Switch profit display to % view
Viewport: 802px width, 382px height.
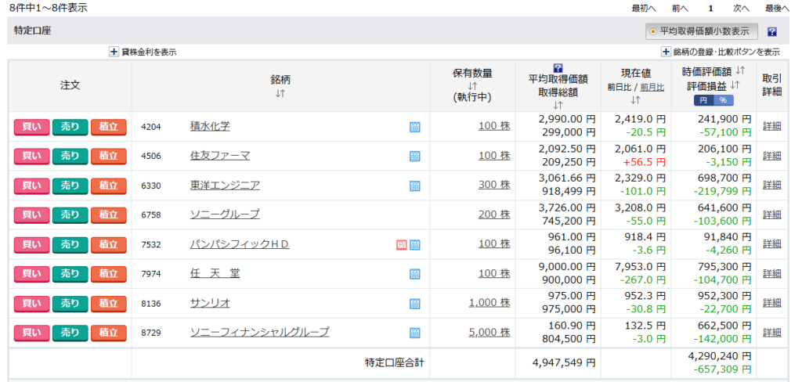pos(723,100)
